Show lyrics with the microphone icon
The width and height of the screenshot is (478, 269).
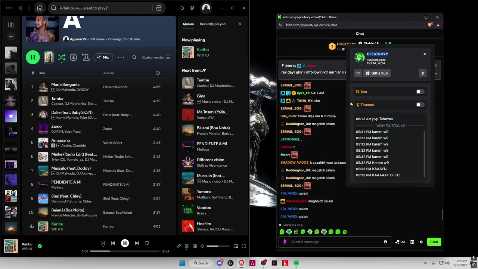pyautogui.click(x=179, y=246)
